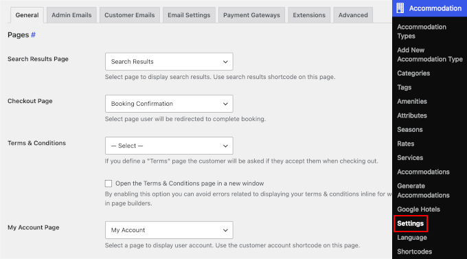This screenshot has height=259, width=467.
Task: Click the 'Search Results Page' label
Action: pos(38,59)
